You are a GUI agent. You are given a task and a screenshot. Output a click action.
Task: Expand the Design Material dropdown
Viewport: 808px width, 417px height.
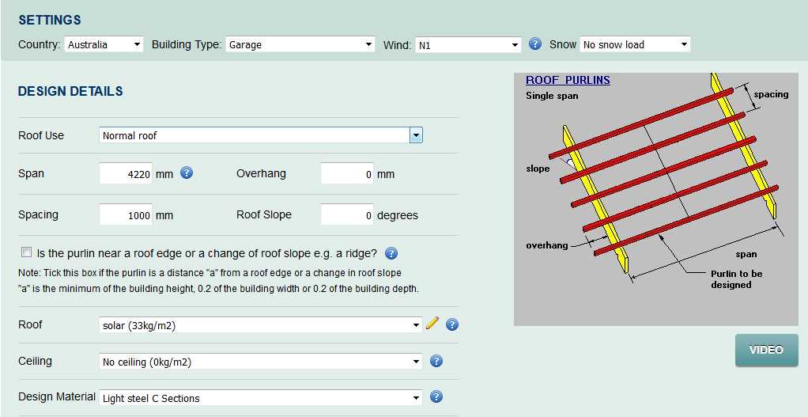click(261, 398)
